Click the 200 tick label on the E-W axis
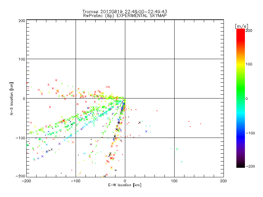Image resolution: width=263 pixels, height=197 pixels. point(224,181)
